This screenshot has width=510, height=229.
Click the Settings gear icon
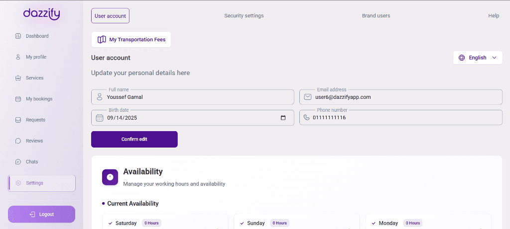18,183
